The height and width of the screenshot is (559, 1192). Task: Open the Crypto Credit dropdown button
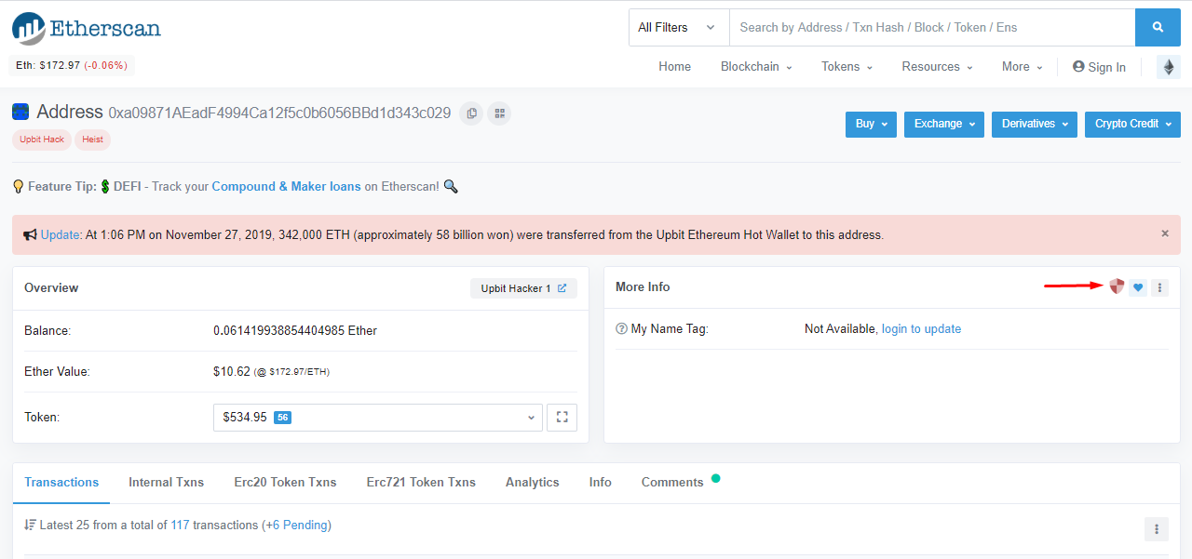point(1132,124)
